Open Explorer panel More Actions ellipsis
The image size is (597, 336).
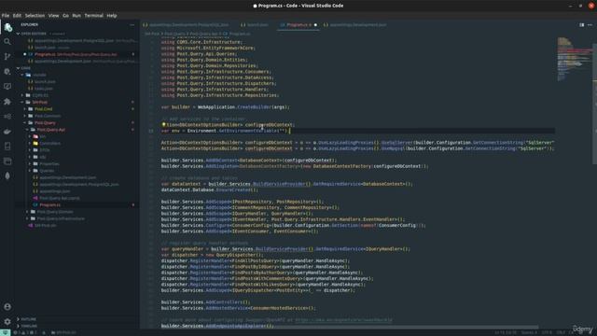click(132, 25)
